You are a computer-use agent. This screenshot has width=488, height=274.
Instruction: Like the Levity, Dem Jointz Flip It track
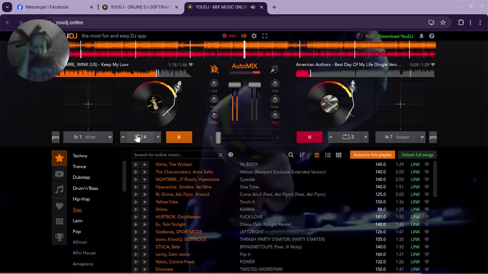(x=427, y=254)
